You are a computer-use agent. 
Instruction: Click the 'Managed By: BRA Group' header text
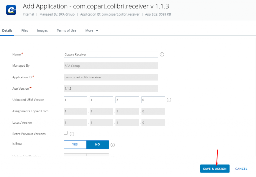tap(57, 14)
